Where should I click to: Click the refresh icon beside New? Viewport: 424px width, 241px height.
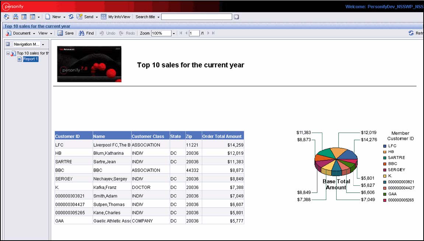(x=71, y=17)
